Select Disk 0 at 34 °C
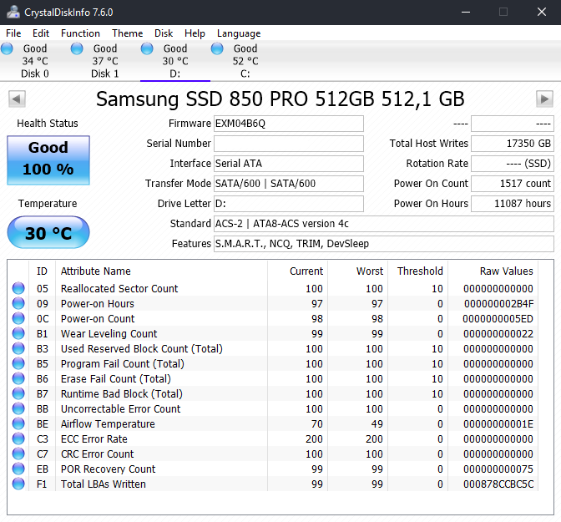 35,61
